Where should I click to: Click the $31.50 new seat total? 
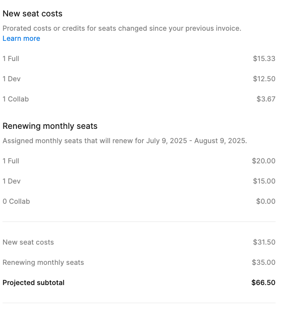(264, 243)
